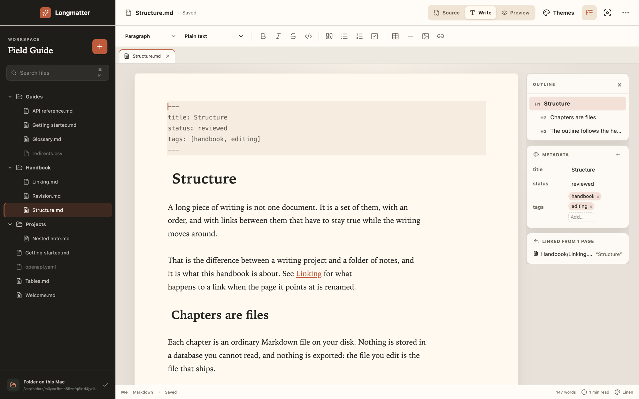
Task: Open Revision.md file
Action: [x=58, y=196]
